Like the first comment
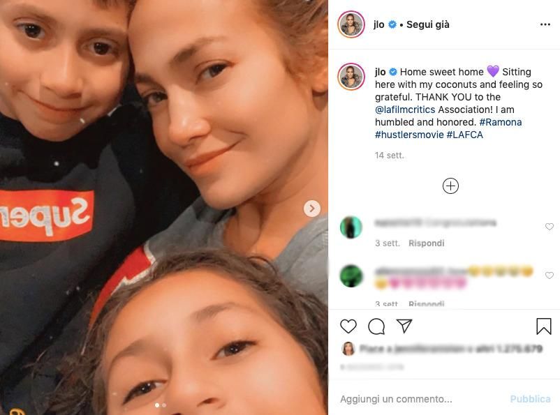560x415 pixels. tap(550, 227)
